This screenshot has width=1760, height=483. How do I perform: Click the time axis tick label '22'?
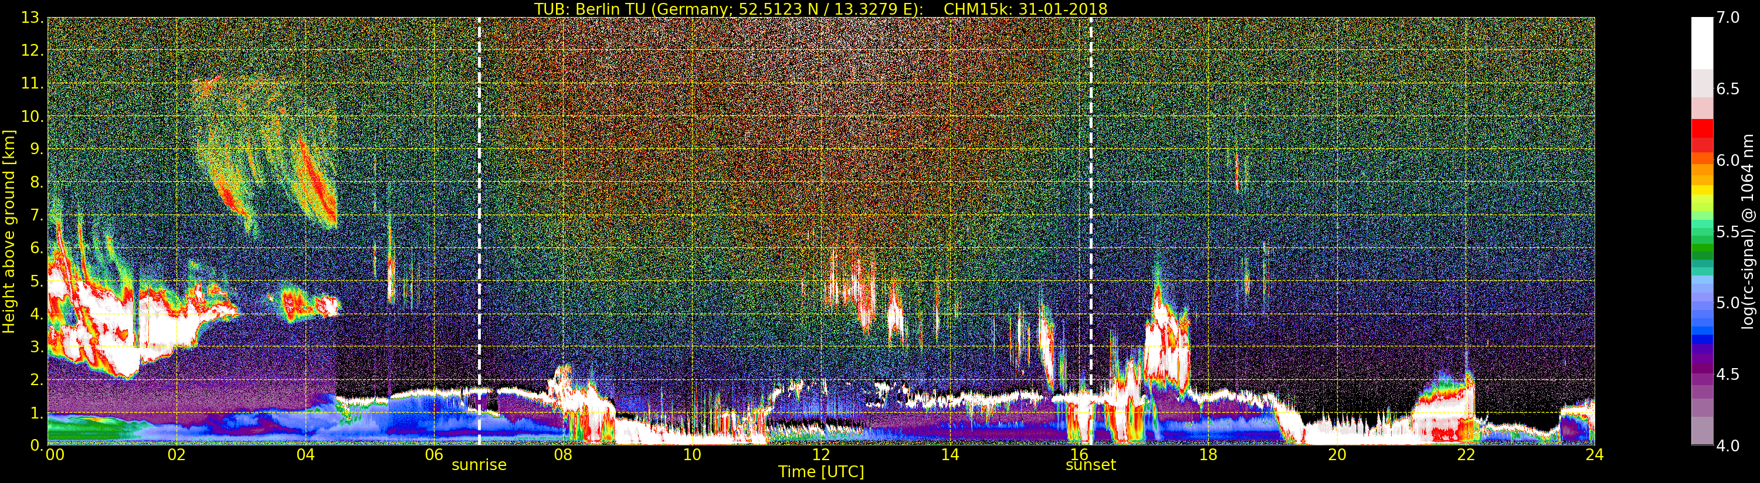(x=1466, y=454)
